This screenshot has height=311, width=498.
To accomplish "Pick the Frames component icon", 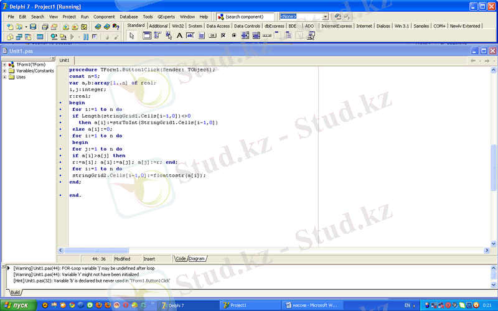I will point(147,35).
